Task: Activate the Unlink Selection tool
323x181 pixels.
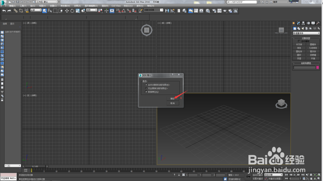Action: (x=21, y=11)
